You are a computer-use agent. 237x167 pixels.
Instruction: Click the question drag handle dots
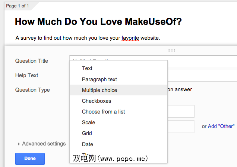(x=172, y=50)
